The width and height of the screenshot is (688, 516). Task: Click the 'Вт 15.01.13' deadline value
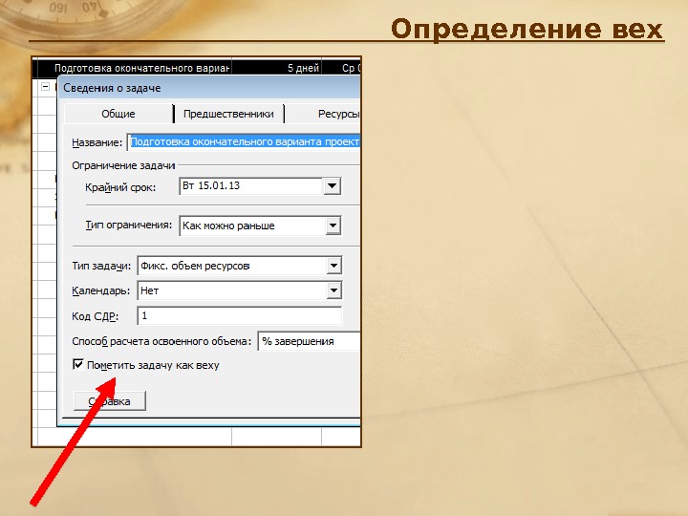click(211, 186)
